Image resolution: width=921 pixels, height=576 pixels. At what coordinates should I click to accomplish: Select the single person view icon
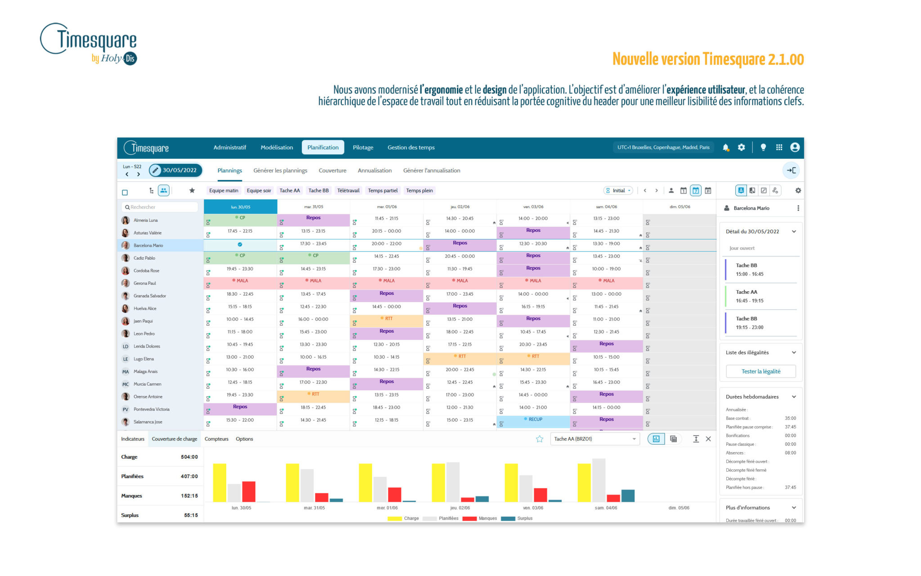(671, 190)
